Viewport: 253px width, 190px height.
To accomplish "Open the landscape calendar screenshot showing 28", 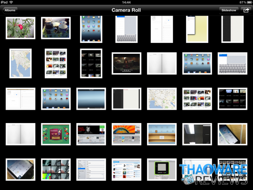I will click(x=21, y=99).
